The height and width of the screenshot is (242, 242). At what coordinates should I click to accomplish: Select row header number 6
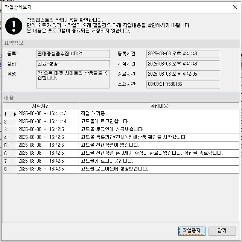(x=10, y=154)
